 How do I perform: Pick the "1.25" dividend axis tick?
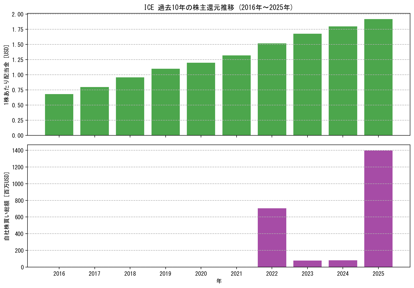18,60
